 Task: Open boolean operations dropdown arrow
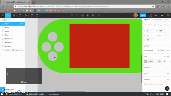pyautogui.click(x=95, y=15)
